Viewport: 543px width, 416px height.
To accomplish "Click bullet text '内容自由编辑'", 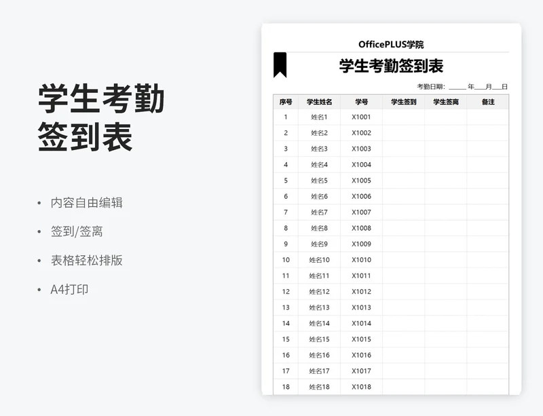I will coord(87,203).
